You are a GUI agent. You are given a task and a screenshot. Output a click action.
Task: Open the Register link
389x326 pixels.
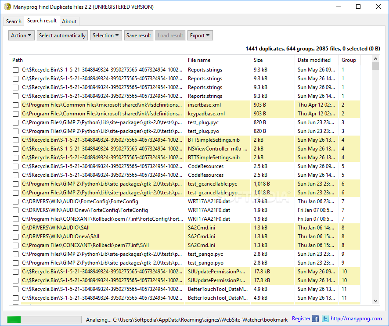click(x=301, y=318)
